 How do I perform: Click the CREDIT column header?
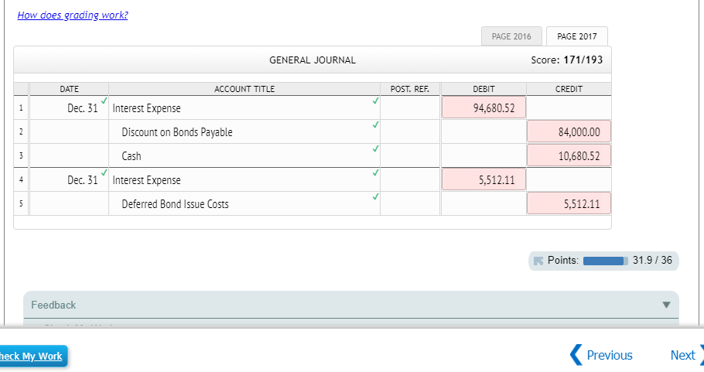(x=569, y=89)
